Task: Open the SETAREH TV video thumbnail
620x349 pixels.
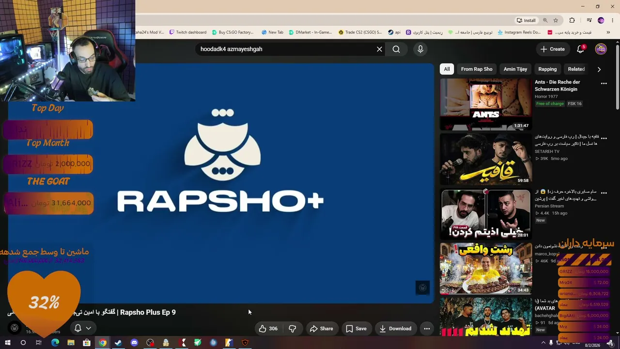Action: pos(485,159)
